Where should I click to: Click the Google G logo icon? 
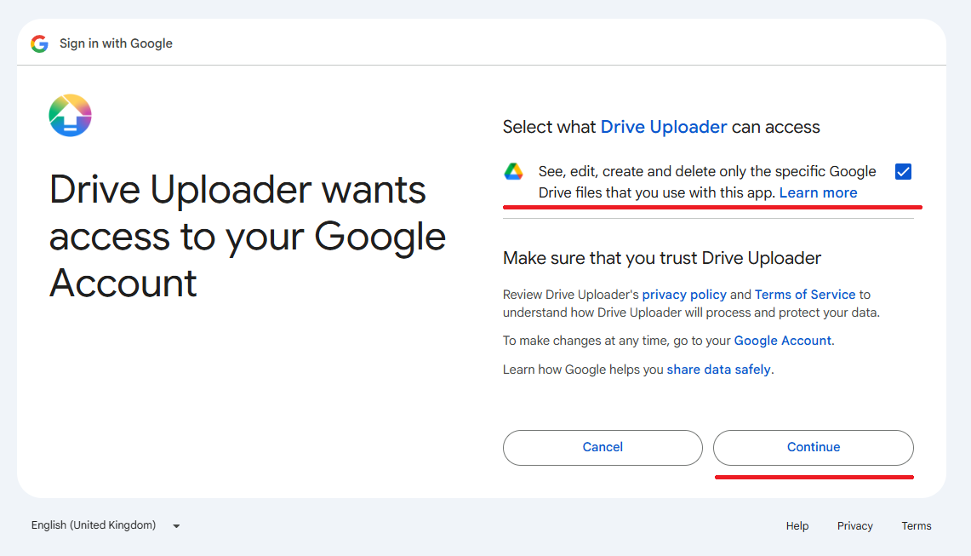(40, 43)
